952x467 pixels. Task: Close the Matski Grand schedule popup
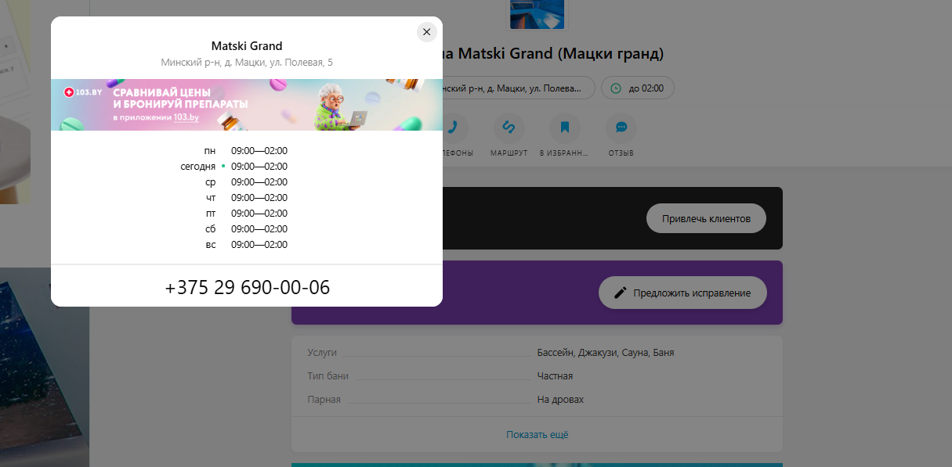pos(426,32)
